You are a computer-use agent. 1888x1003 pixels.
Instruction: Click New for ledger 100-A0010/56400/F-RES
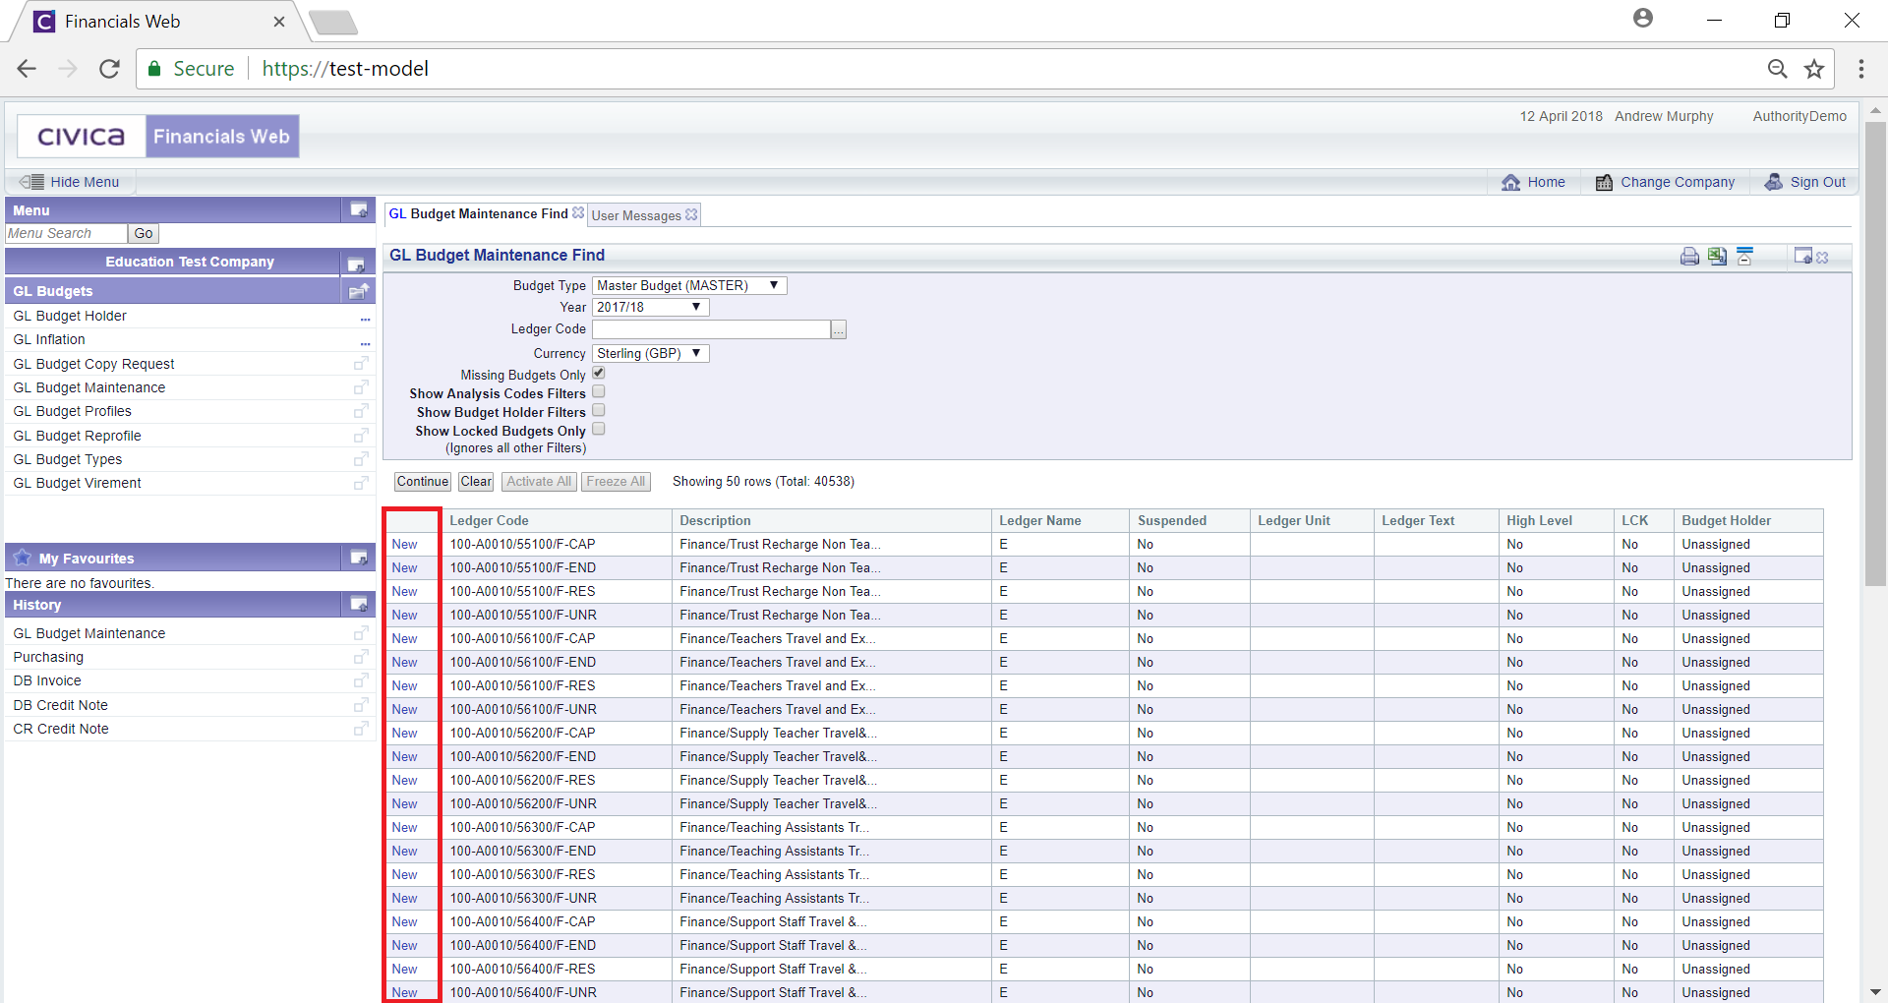404,969
